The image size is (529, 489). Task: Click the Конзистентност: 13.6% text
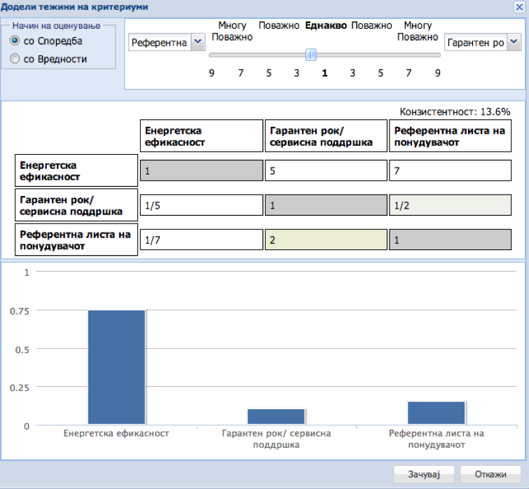pyautogui.click(x=455, y=111)
